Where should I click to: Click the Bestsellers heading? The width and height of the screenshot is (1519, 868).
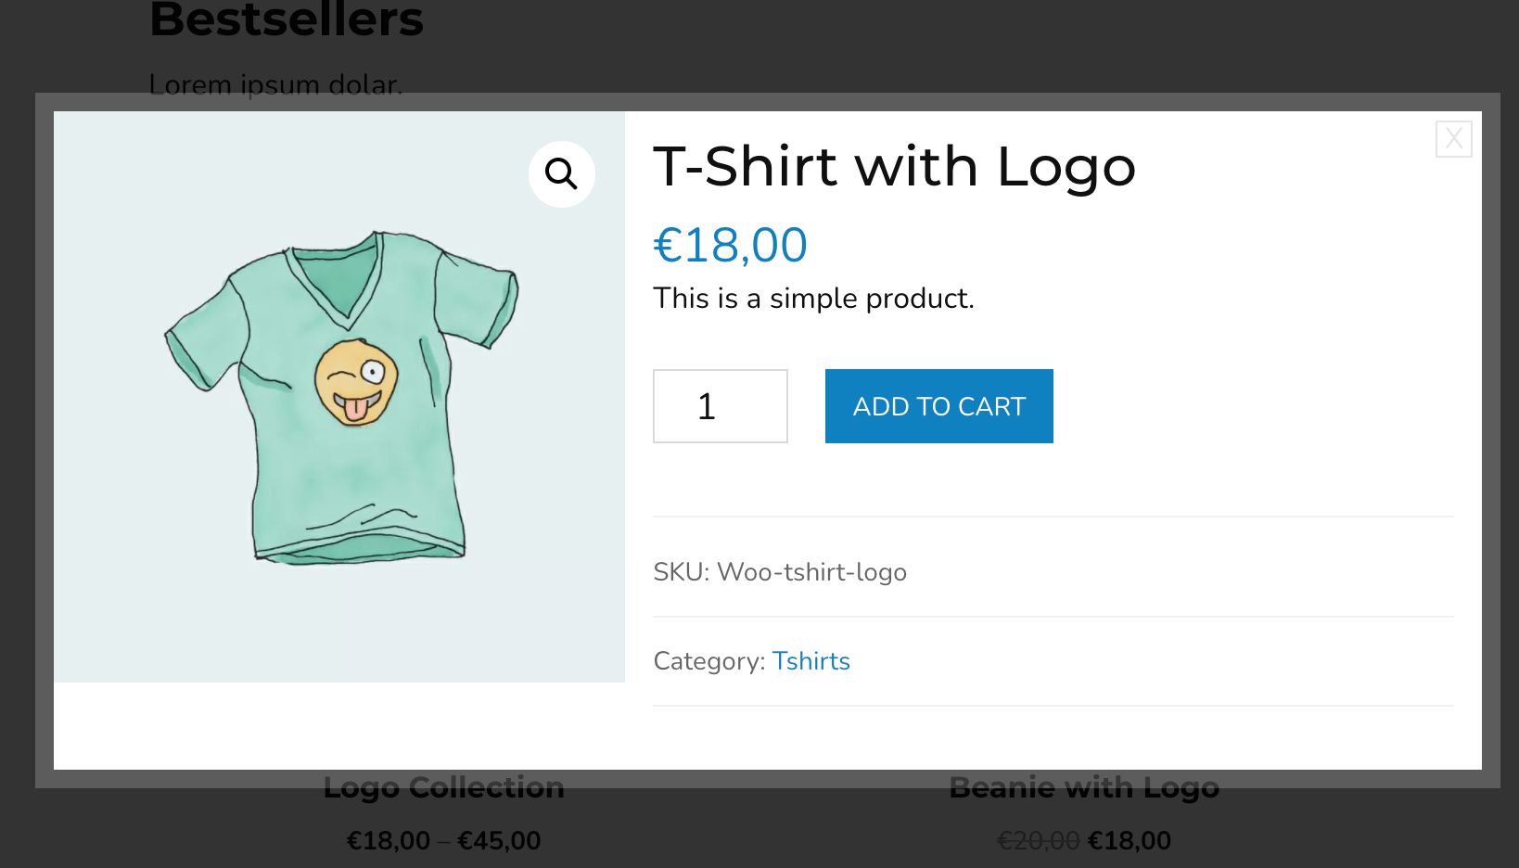click(x=287, y=20)
